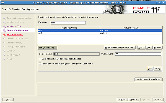Click the Test button
Image resolution: width=166 pixels, height=103 pixels.
click(x=150, y=69)
